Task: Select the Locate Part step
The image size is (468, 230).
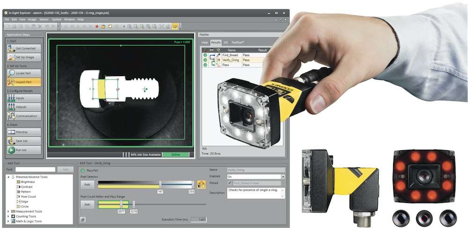Action: pos(24,73)
